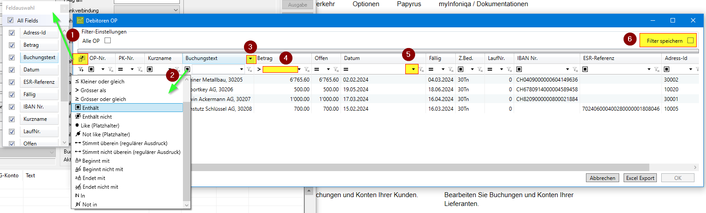Expand the Datum filter value dropdown
Screen dimensions: 706x213
(x=413, y=69)
